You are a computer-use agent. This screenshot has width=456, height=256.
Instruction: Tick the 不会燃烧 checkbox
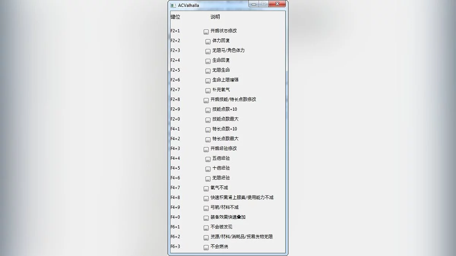[206, 248]
